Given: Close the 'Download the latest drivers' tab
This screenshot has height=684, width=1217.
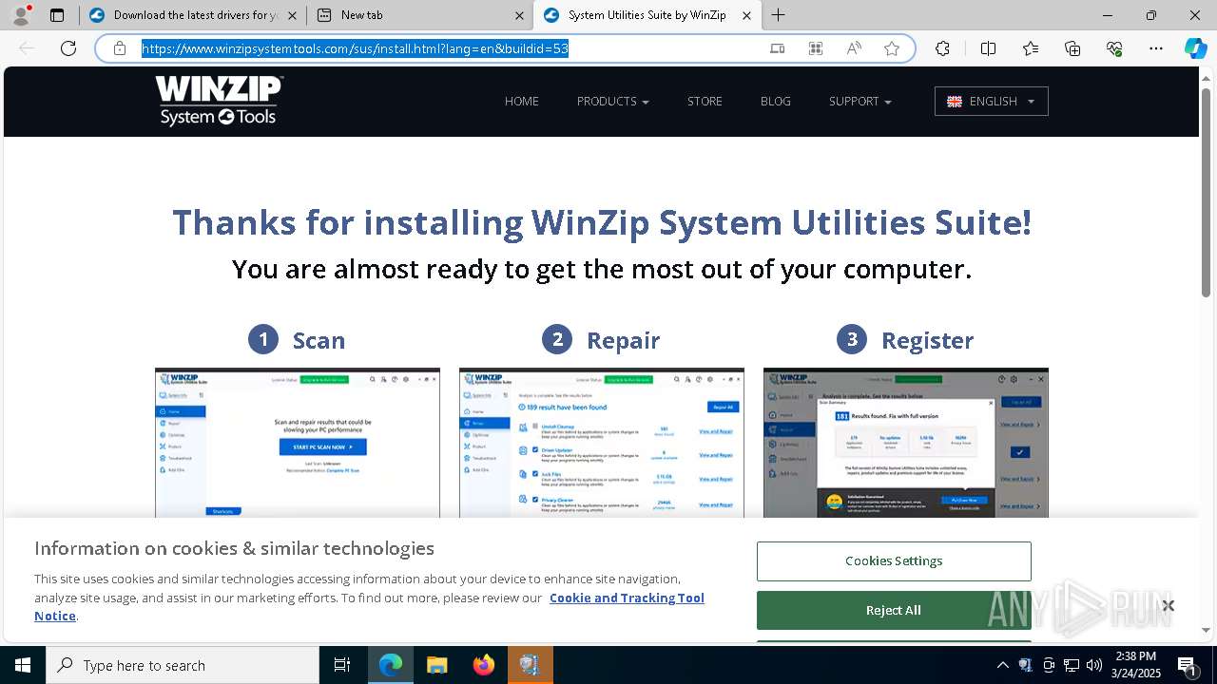Looking at the screenshot, I should pos(292,15).
